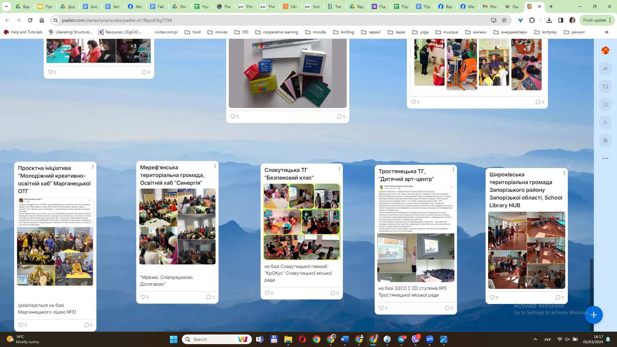
Task: Open notifications bell in Padlet sidebar
Action: 605,104
